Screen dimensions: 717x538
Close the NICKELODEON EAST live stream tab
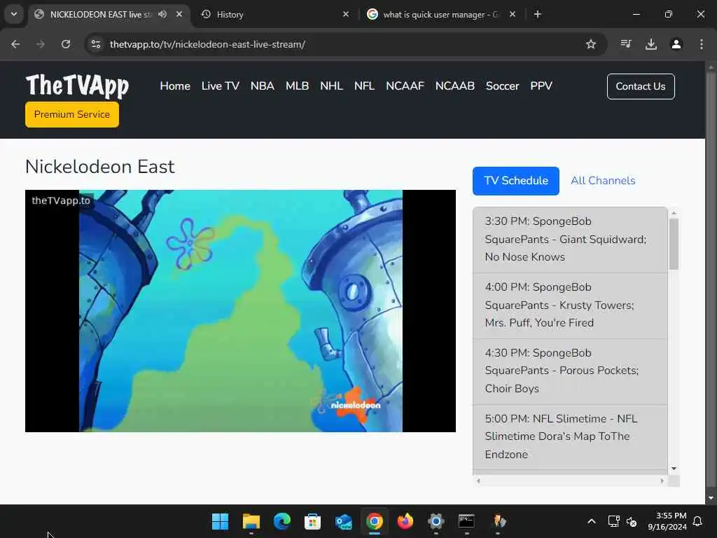tap(179, 14)
